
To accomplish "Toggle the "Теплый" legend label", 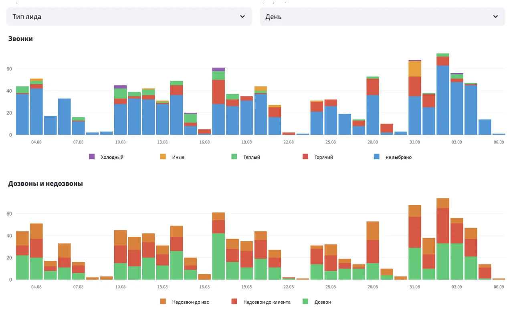I will [252, 157].
